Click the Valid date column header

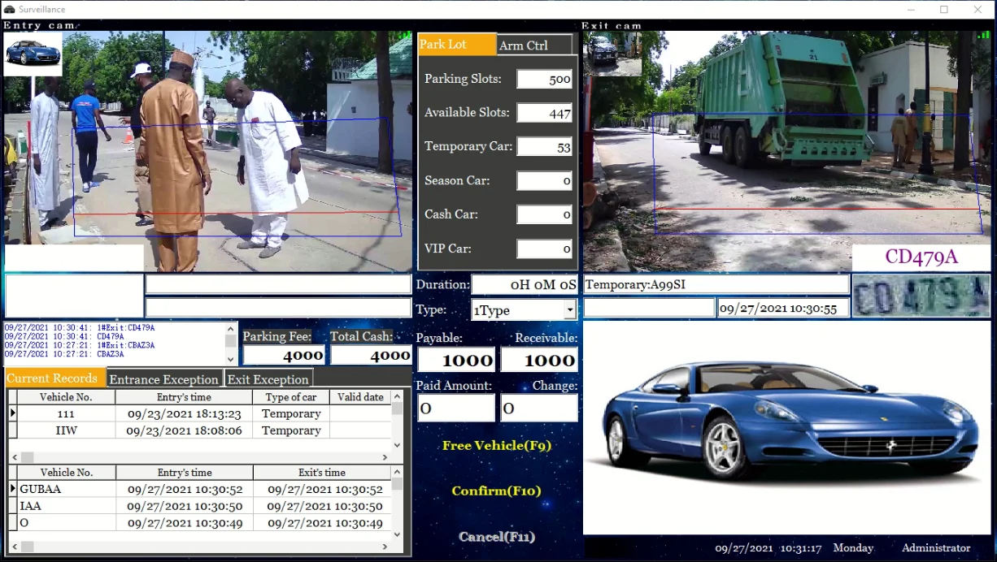pos(360,397)
